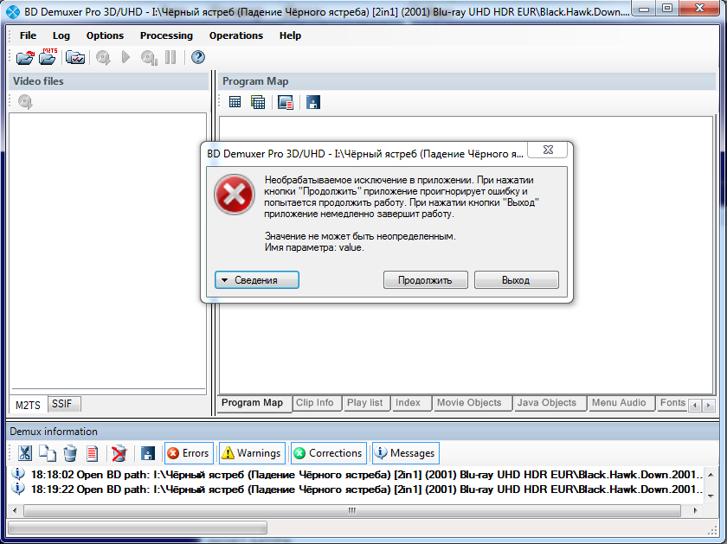
Task: Click the window list icon in Program Map
Action: (285, 102)
